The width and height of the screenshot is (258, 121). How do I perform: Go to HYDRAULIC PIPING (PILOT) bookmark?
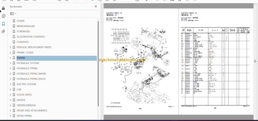31,79
